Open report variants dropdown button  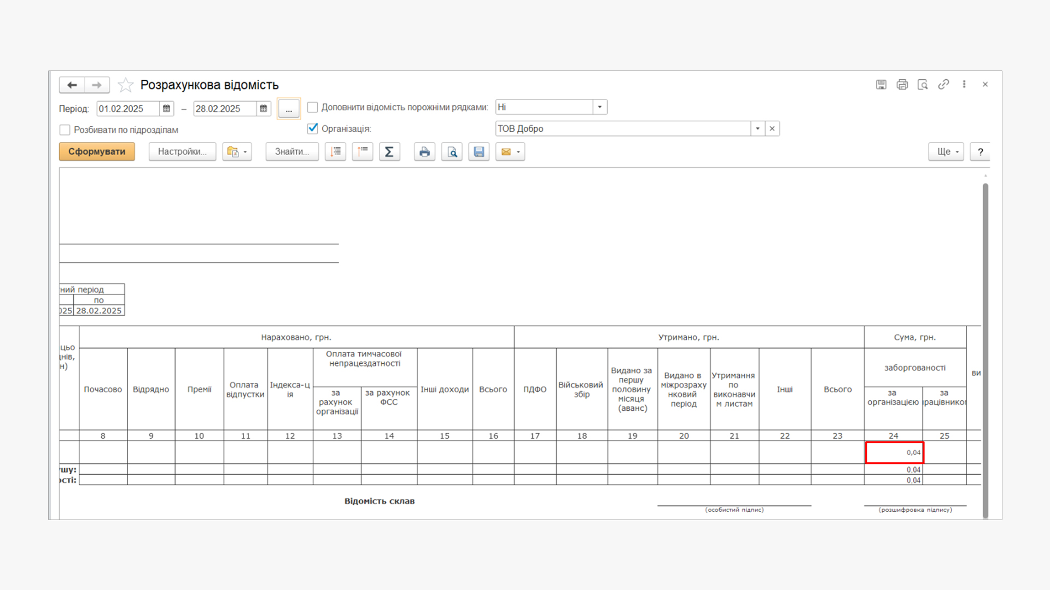[x=237, y=152]
